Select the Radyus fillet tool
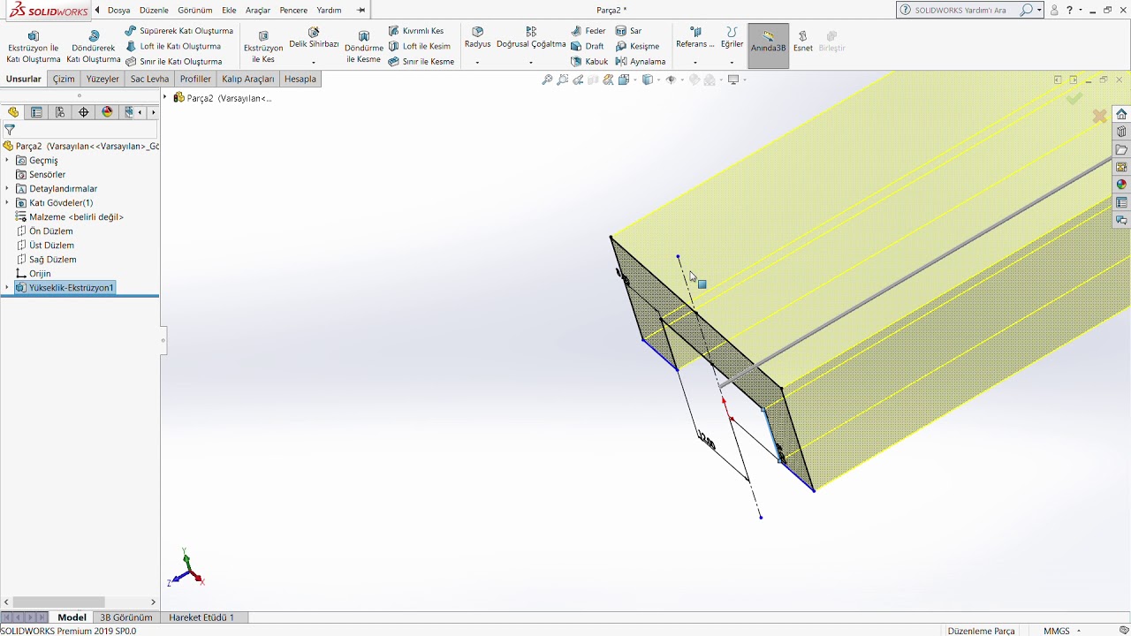 (477, 37)
